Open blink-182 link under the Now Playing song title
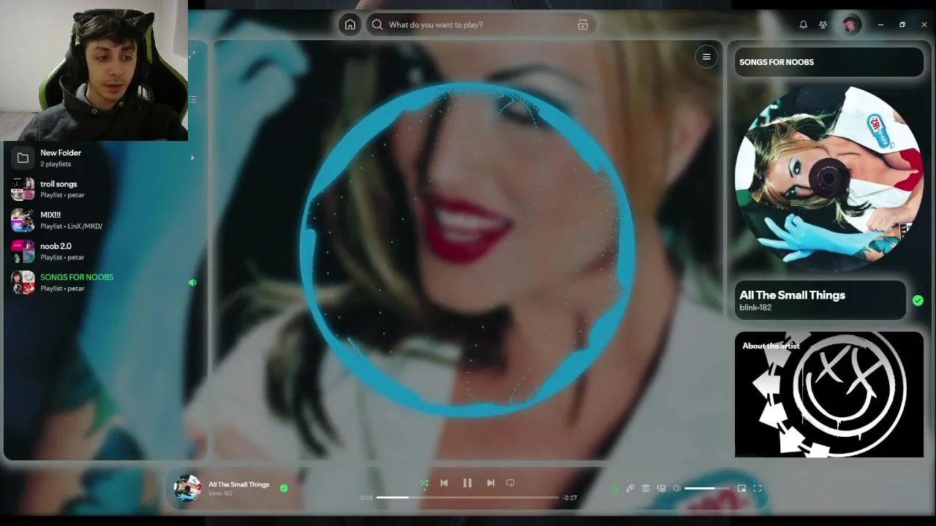 (755, 308)
